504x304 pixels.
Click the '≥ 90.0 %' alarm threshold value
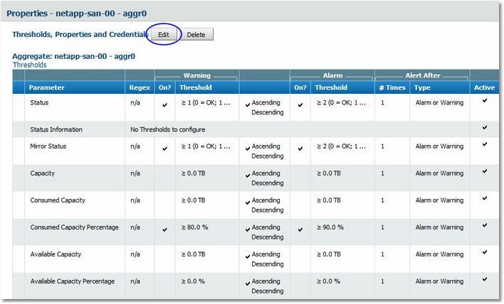(x=330, y=227)
